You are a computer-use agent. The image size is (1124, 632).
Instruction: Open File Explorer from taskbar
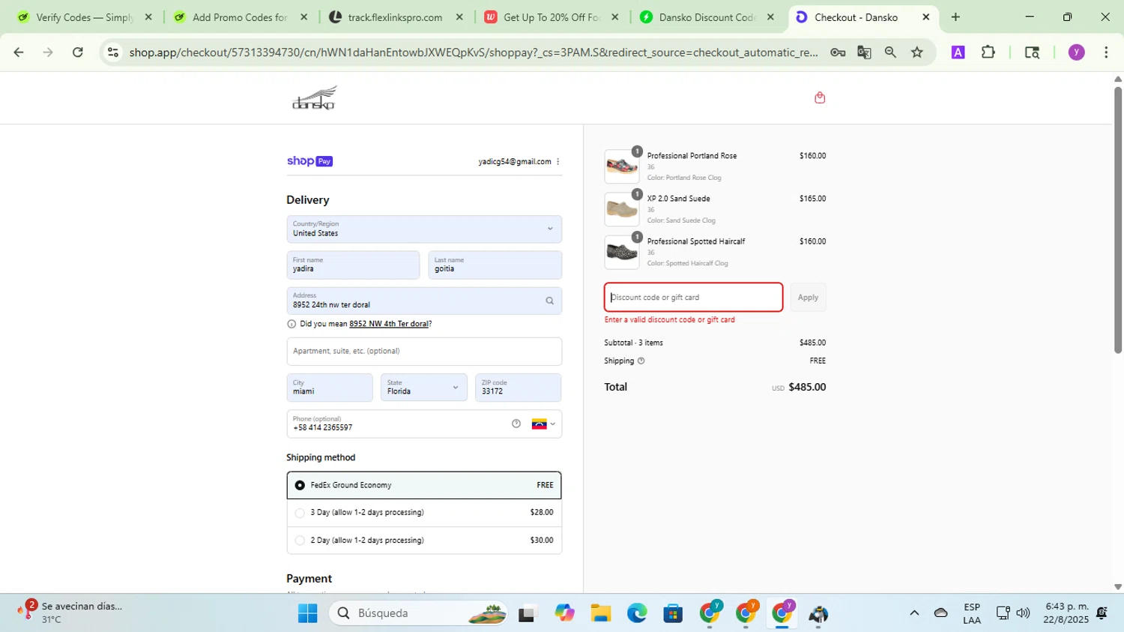tap(600, 613)
